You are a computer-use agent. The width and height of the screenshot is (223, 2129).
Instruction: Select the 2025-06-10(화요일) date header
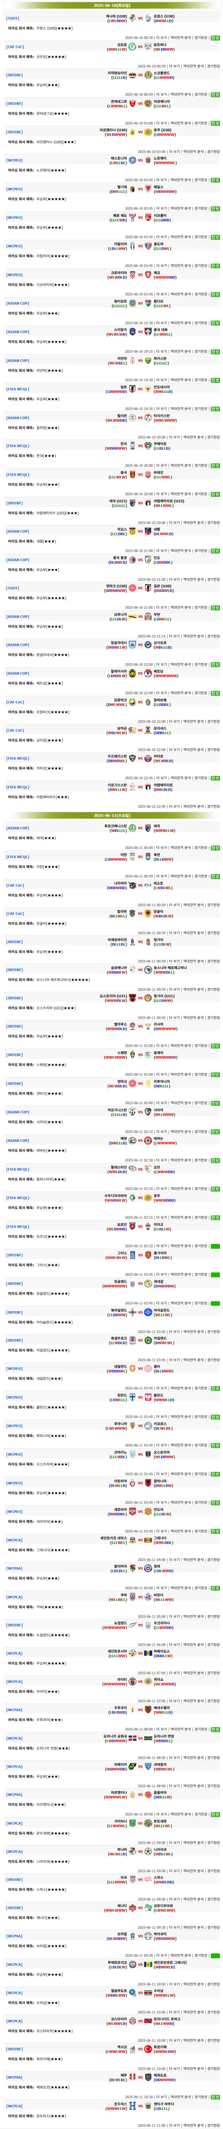tap(111, 5)
